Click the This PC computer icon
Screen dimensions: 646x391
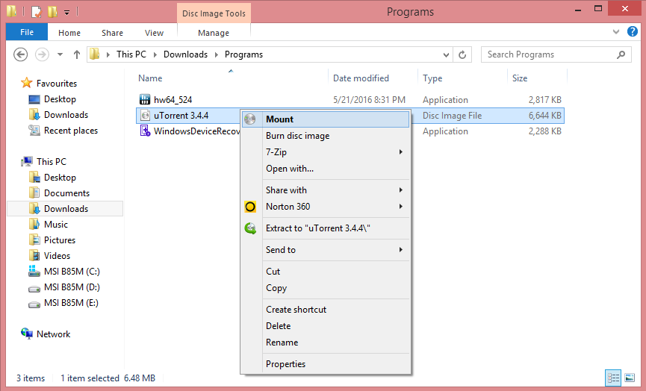tap(27, 161)
